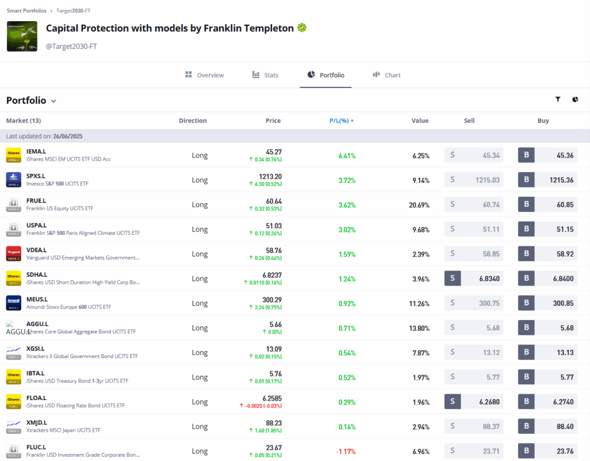
Task: Buy AGGU.L at 5.68
Action: click(x=547, y=327)
